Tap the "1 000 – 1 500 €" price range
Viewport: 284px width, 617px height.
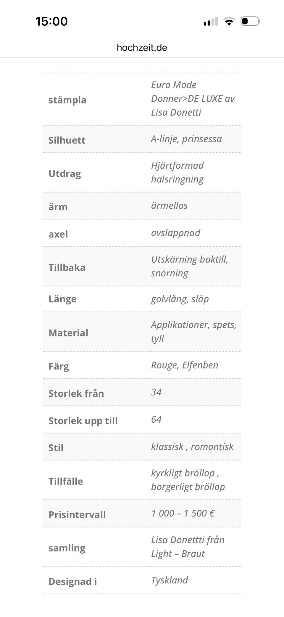tap(183, 513)
